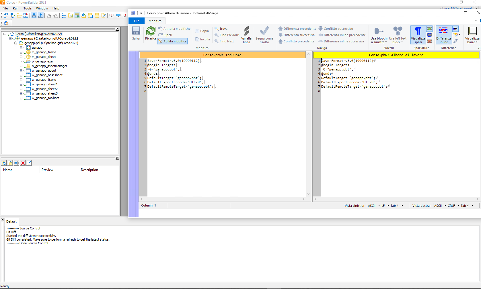
Task: Click the Trova search icon
Action: coord(217,29)
